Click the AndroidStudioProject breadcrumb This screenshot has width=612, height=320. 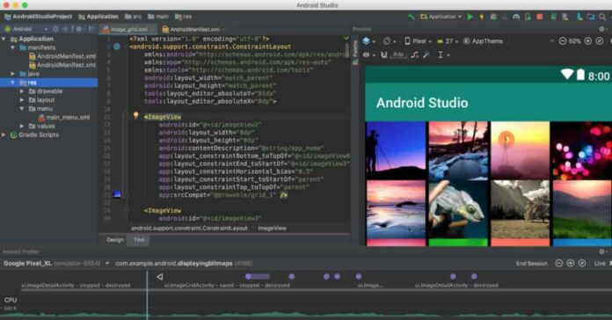[39, 17]
